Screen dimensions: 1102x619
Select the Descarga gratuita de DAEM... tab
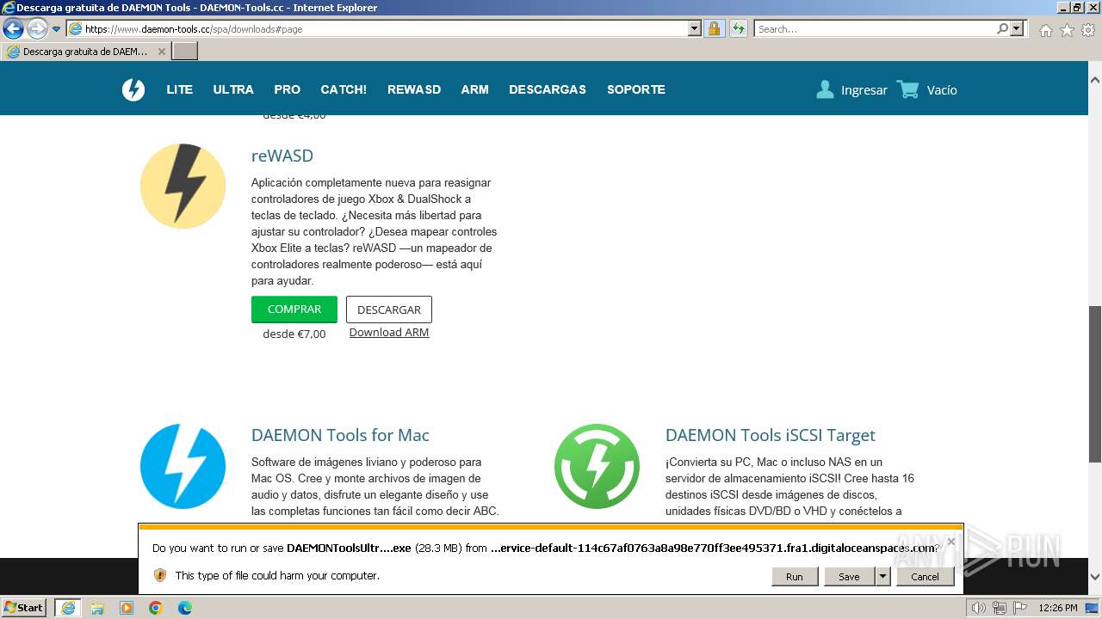tap(86, 52)
